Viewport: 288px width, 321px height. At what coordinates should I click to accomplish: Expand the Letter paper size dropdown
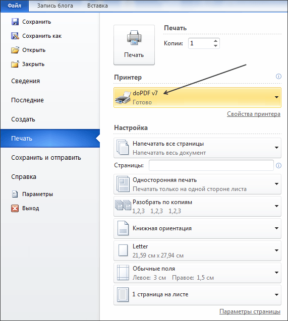click(x=197, y=250)
